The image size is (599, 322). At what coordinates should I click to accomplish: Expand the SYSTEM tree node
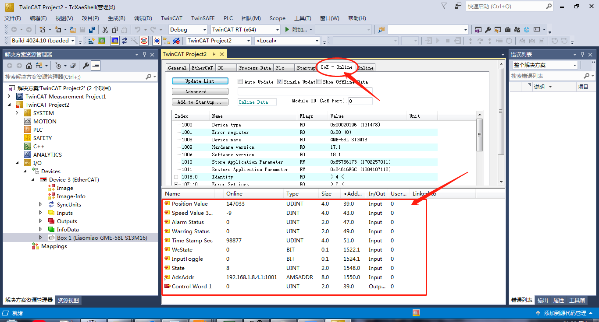click(18, 113)
